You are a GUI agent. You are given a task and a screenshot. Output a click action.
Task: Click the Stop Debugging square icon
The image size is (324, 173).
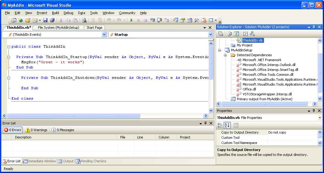coord(145,20)
